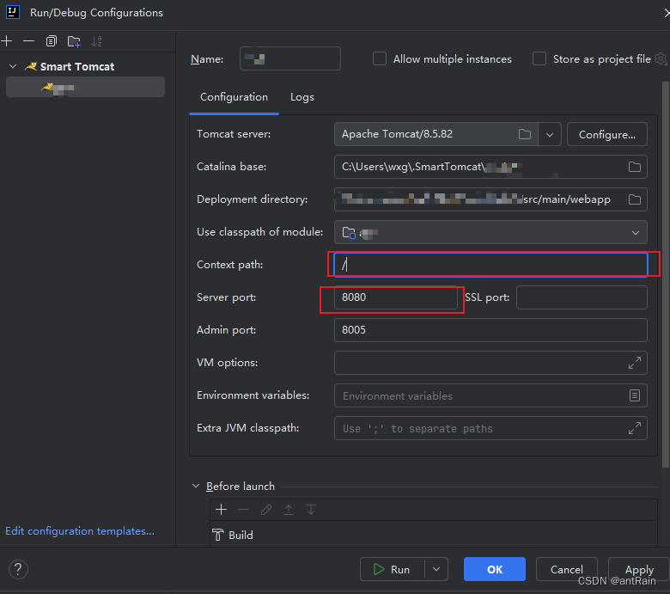670x594 pixels.
Task: Enable Allow multiple instances checkbox
Action: tap(380, 58)
